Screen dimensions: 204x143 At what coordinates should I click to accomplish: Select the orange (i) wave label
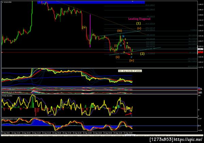pyautogui.click(x=116, y=46)
